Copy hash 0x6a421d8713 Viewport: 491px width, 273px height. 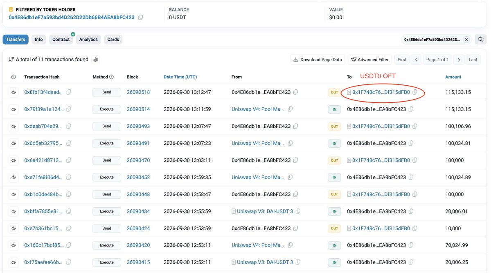[69, 160]
